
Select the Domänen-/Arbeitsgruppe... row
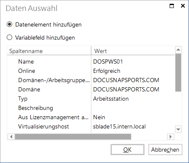91,80
